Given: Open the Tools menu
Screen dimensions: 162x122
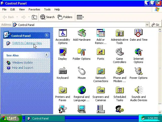Looking at the screenshot, I should 47,9.
